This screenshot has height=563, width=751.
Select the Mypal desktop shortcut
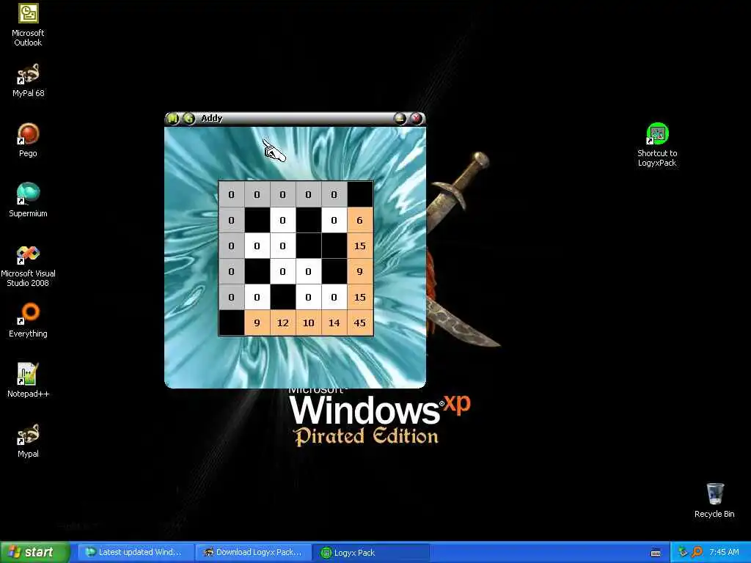(28, 441)
